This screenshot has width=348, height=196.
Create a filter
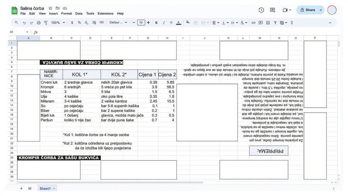(275, 23)
